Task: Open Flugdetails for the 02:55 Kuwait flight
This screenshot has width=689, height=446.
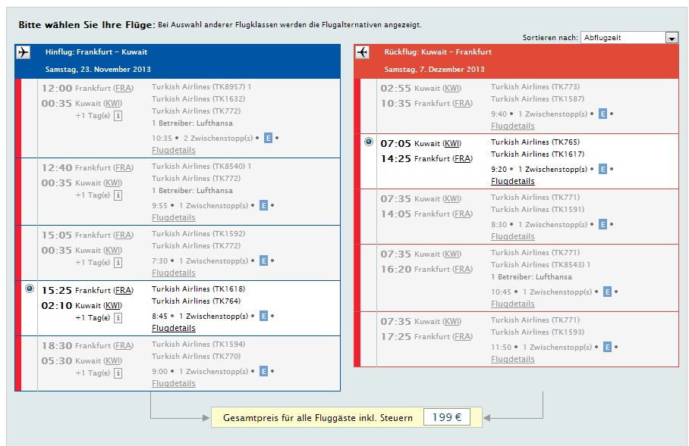Action: pos(513,126)
